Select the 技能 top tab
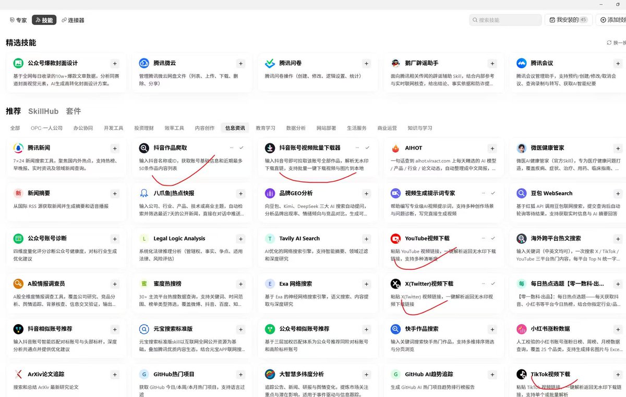The height and width of the screenshot is (397, 626). pyautogui.click(x=44, y=20)
